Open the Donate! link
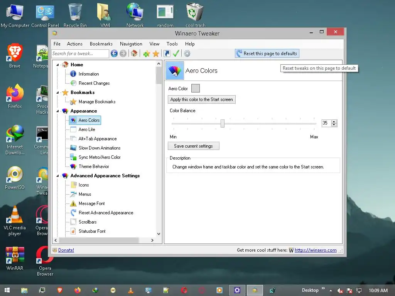The height and width of the screenshot is (296, 395). tap(66, 250)
